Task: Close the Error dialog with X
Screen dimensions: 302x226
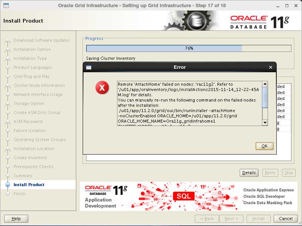Action: coord(271,67)
